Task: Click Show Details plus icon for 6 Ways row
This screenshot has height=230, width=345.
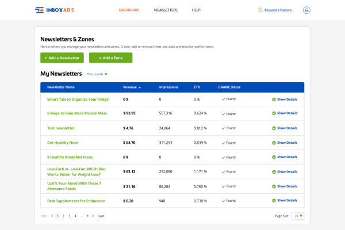Action: coord(274,113)
